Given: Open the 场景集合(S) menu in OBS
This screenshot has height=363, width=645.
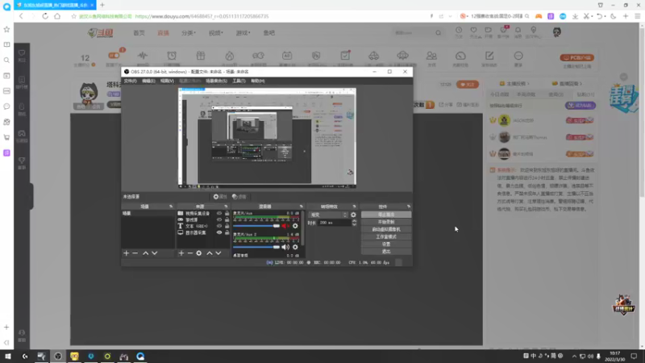Looking at the screenshot, I should tap(216, 81).
